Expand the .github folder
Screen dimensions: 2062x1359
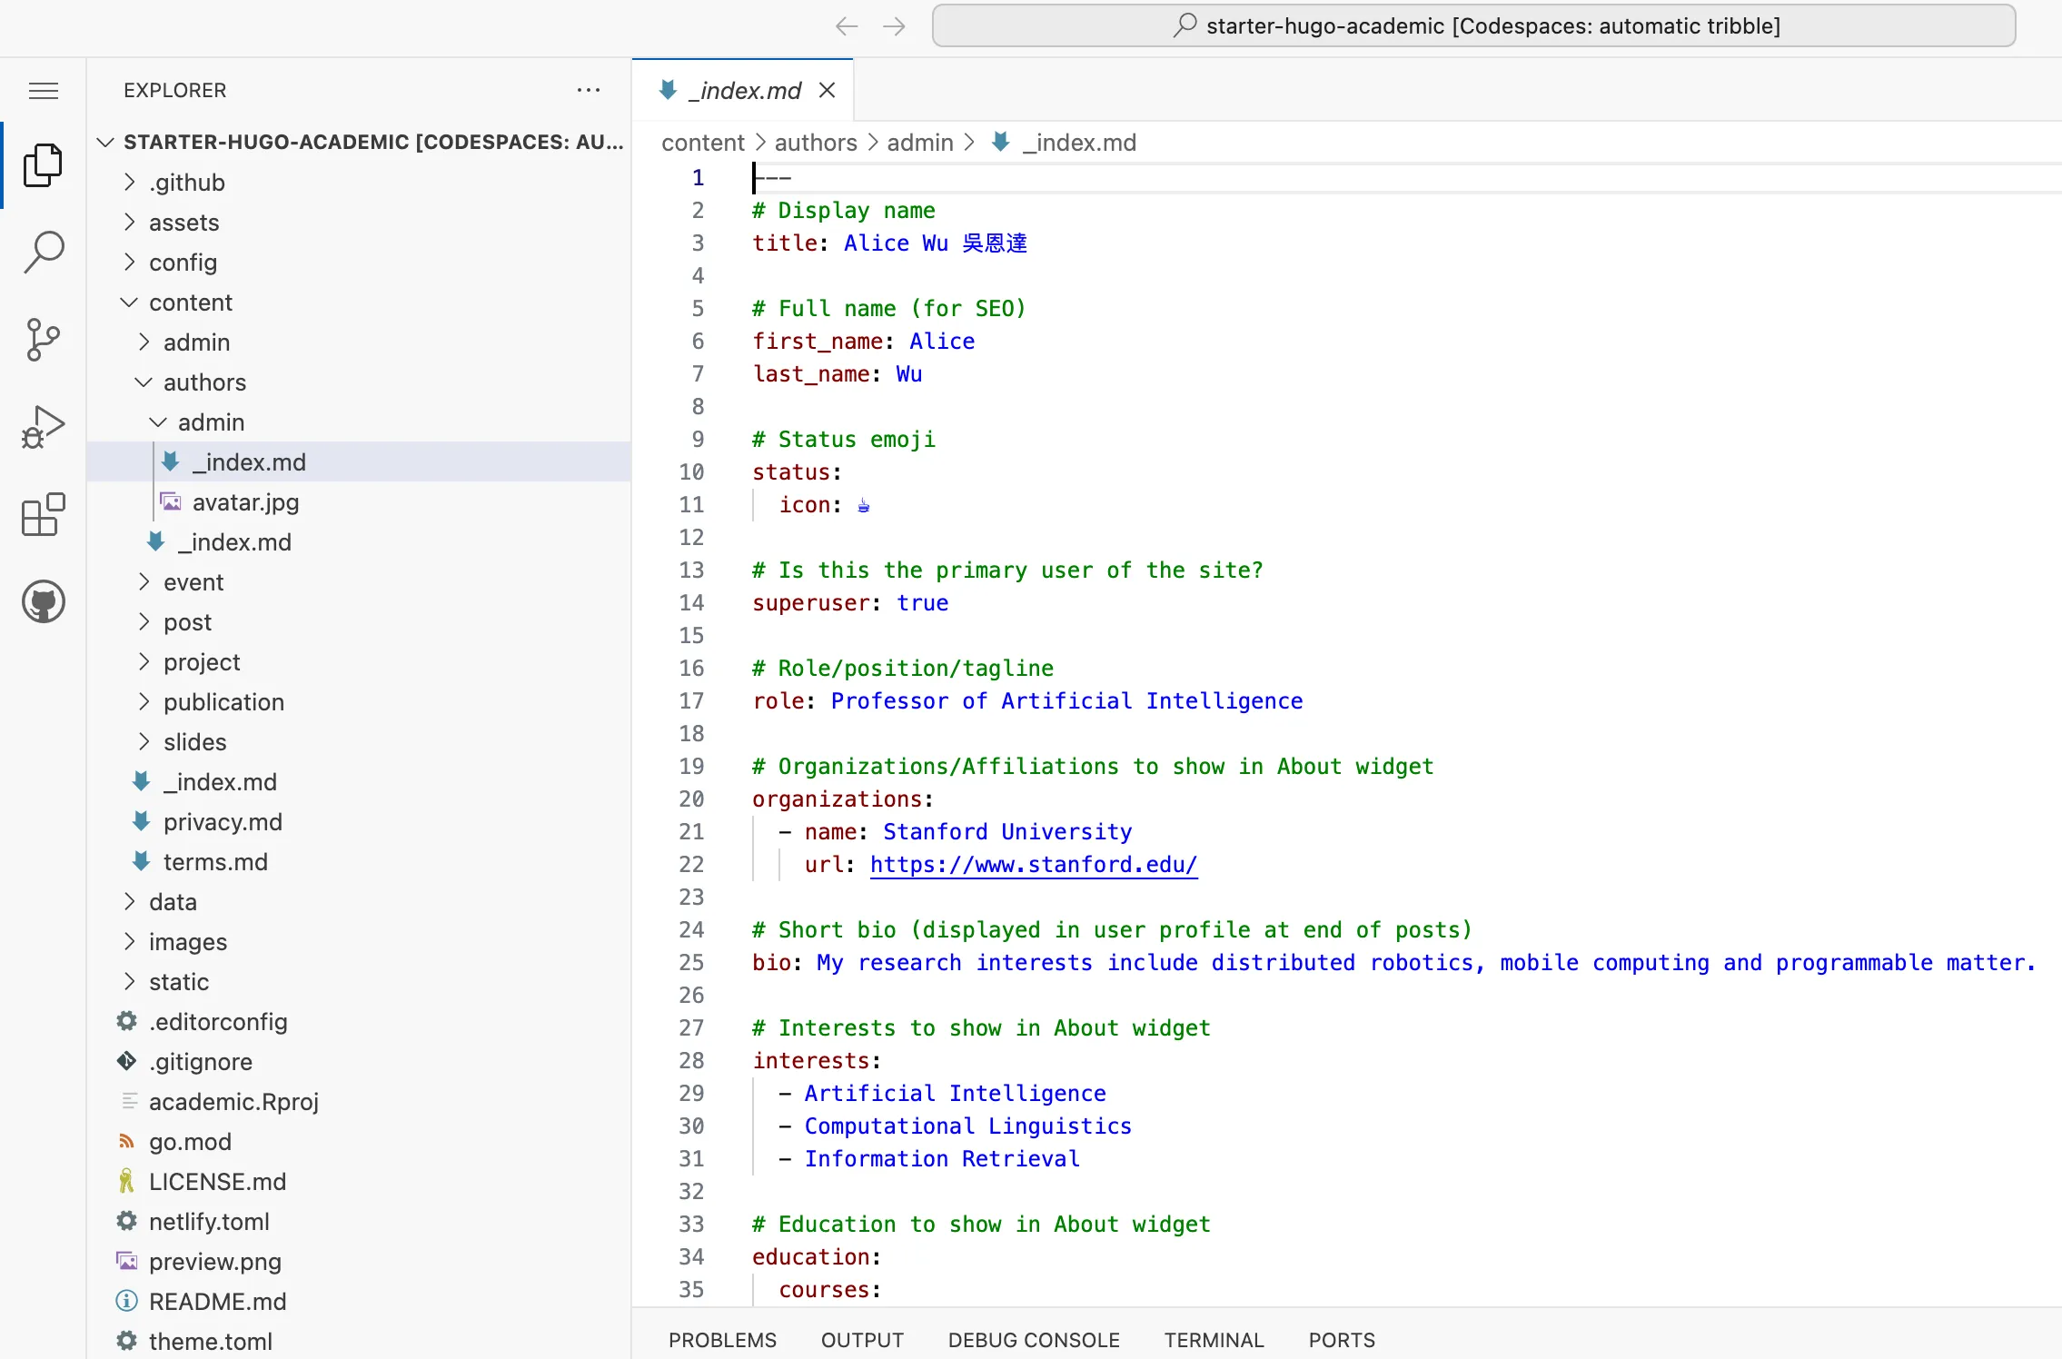186,183
